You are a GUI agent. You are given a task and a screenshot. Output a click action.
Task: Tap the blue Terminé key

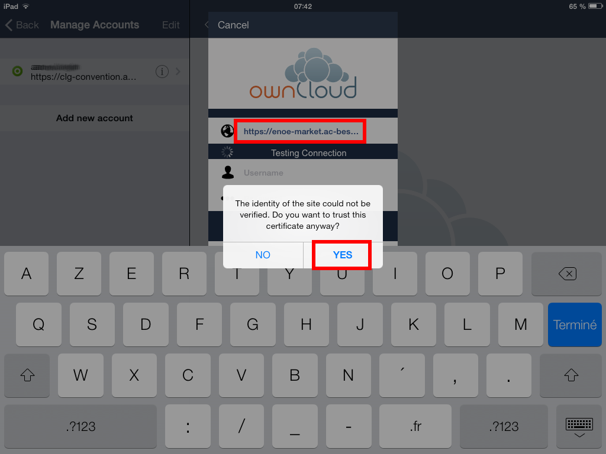coord(575,325)
